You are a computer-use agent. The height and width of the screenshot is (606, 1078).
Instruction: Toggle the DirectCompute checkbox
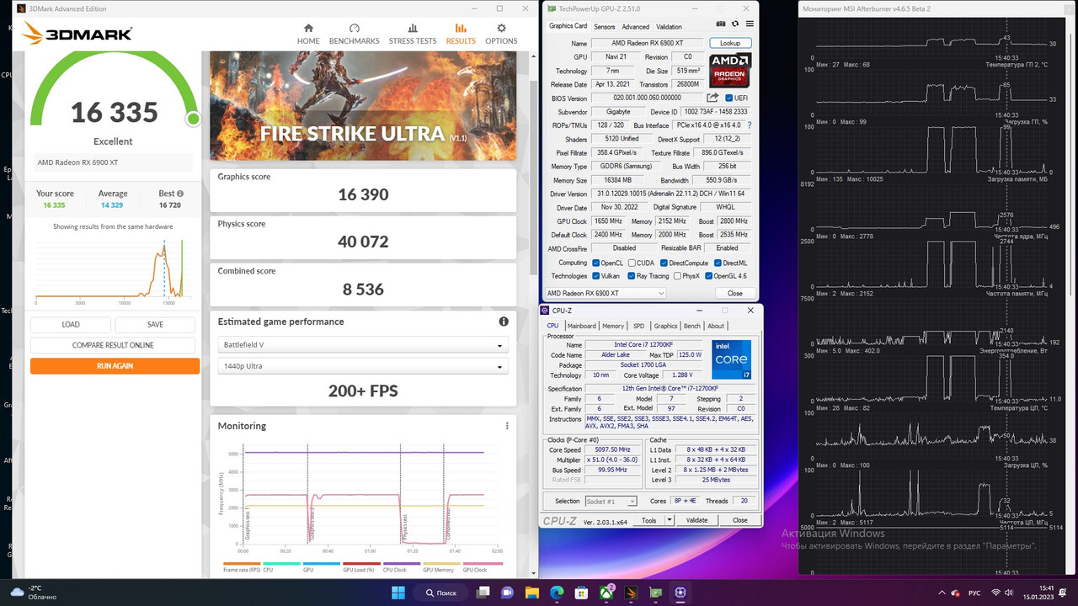[664, 263]
